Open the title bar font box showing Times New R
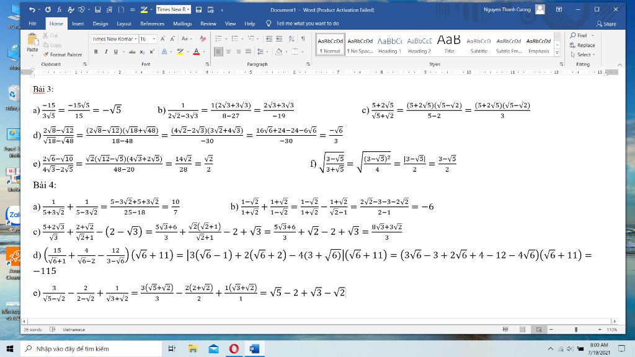The width and height of the screenshot is (635, 357). pos(174,9)
